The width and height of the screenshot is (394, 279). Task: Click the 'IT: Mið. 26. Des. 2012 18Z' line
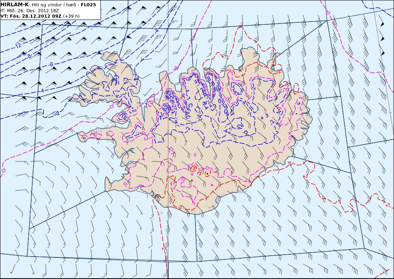[x=30, y=11]
